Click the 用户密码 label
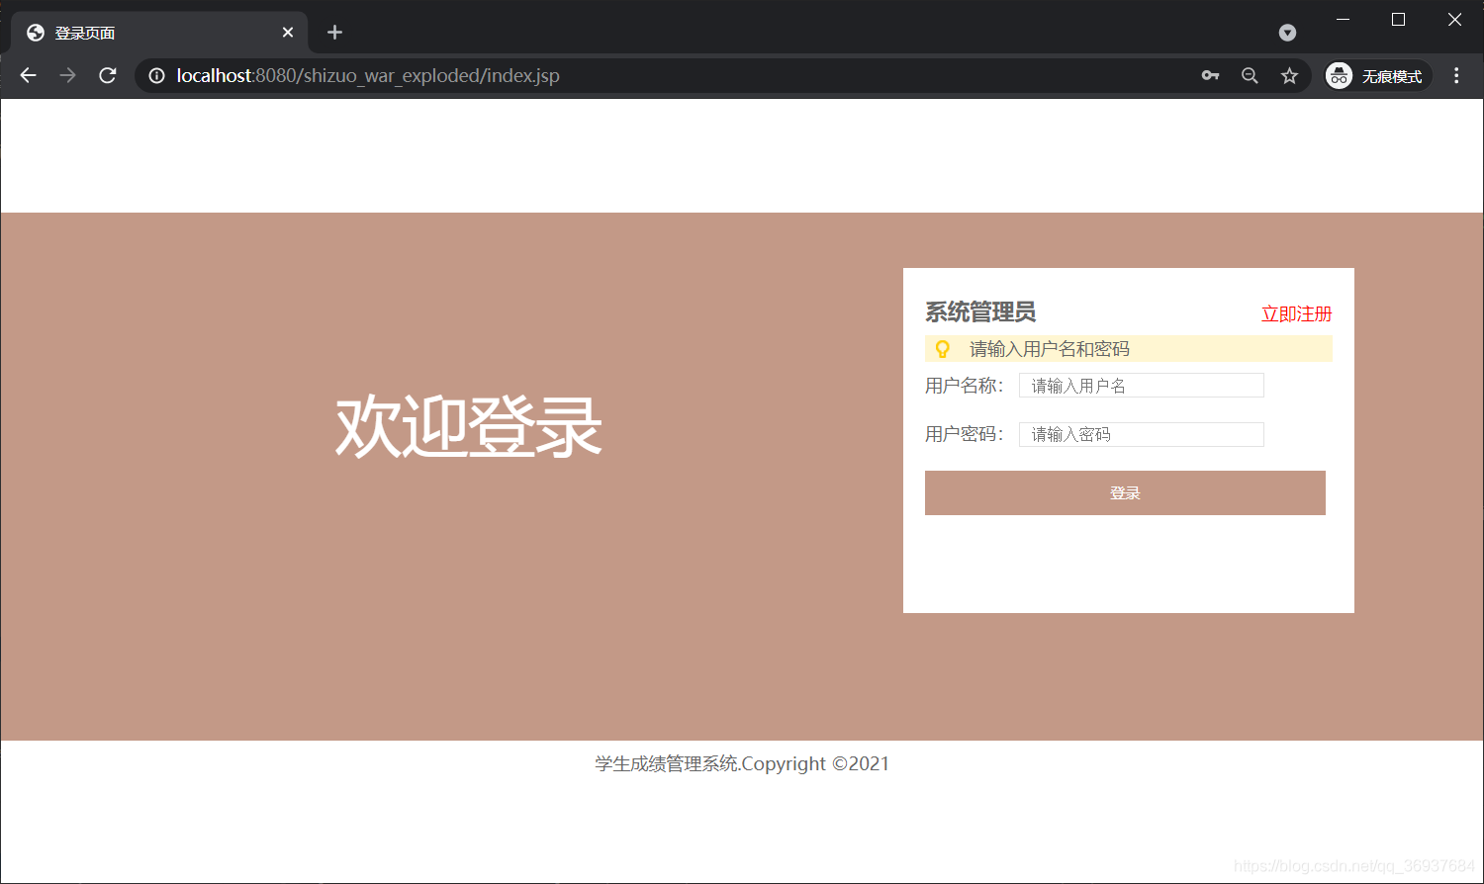This screenshot has width=1484, height=884. tap(965, 434)
